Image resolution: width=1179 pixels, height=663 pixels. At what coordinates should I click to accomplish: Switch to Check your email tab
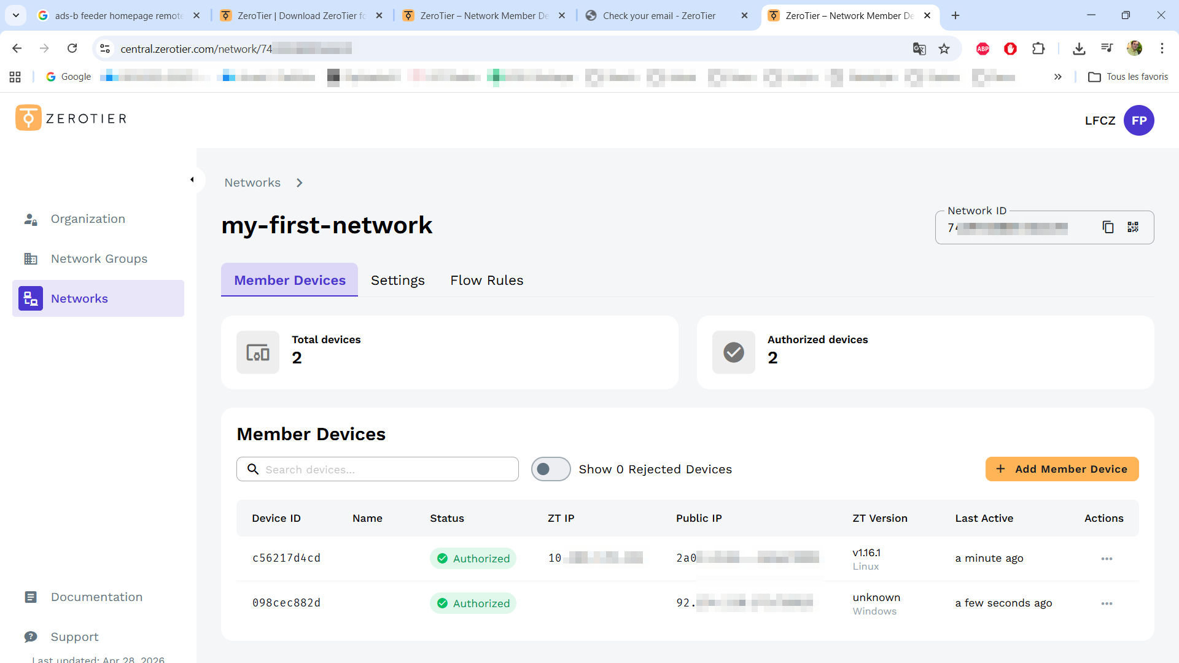[x=667, y=15]
